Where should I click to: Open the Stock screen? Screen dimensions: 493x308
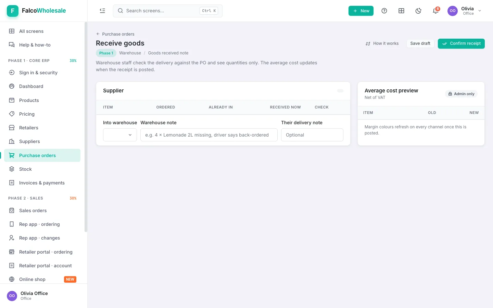pos(42,169)
